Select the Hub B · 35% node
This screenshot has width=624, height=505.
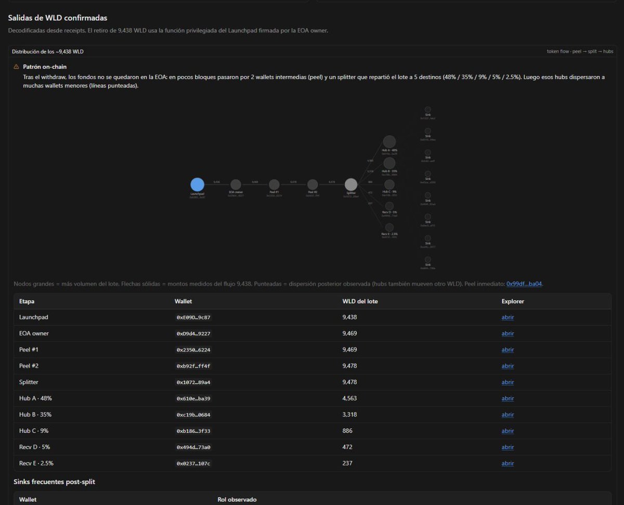coord(389,163)
